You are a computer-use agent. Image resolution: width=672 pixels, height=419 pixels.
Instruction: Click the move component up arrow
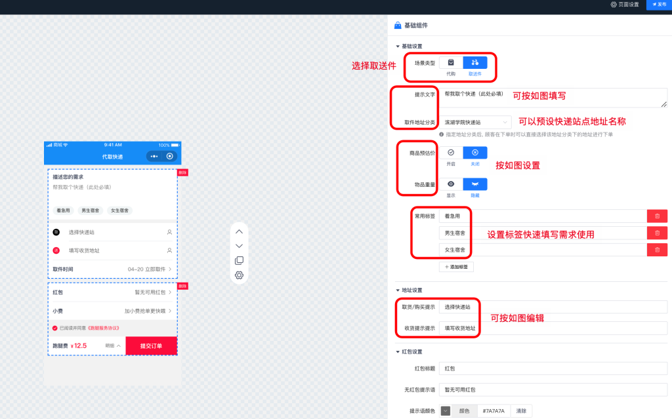point(239,231)
